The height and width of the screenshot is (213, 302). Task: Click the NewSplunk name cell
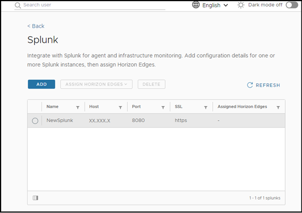[x=60, y=120]
